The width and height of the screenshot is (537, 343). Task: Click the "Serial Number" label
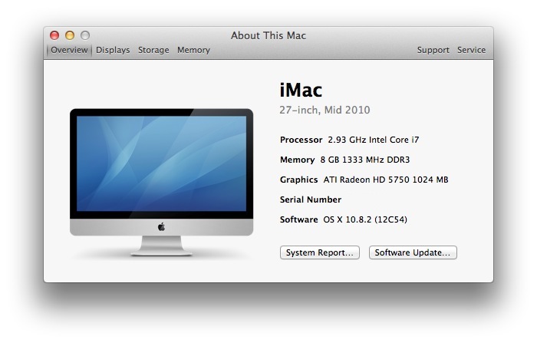click(310, 200)
